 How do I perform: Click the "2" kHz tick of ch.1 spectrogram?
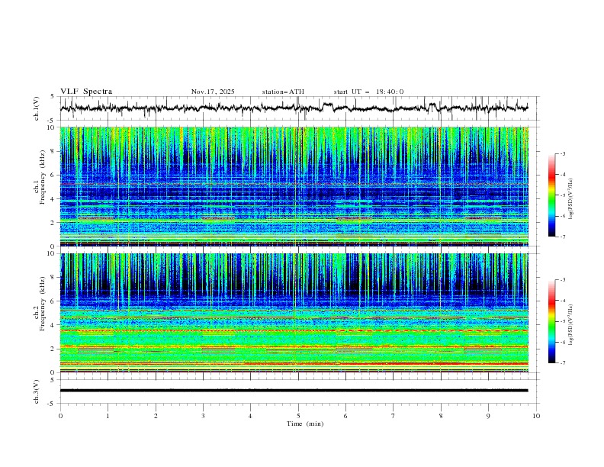(x=54, y=223)
